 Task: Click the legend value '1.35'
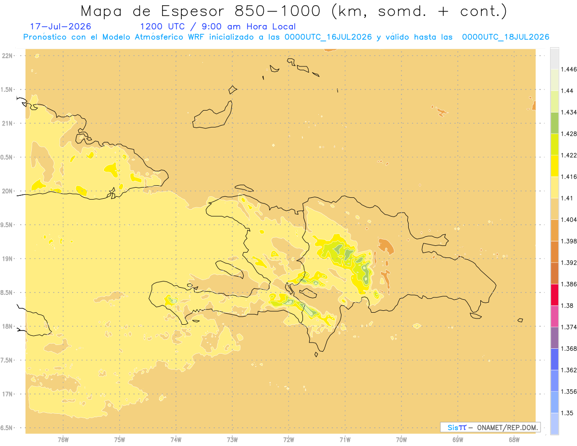567,413
